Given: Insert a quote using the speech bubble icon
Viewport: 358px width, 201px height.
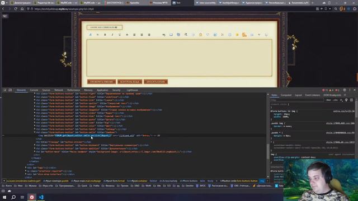Looking at the screenshot, I should click(x=208, y=35).
